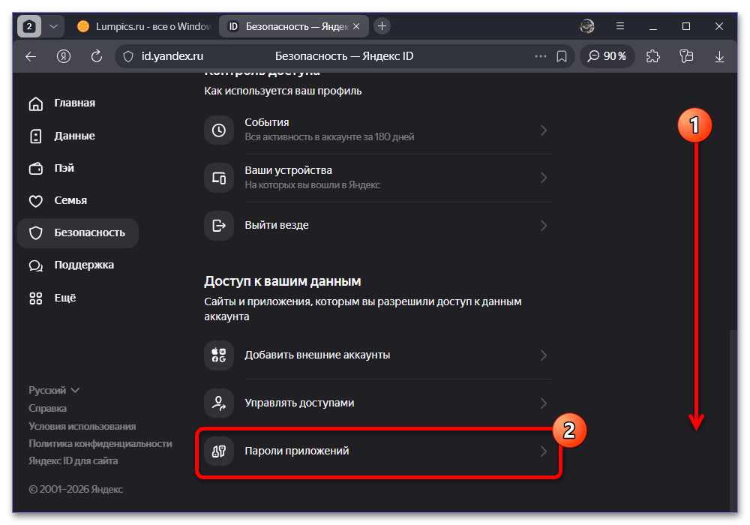750x525 pixels.
Task: Expand the События row chevron
Action: (x=543, y=130)
